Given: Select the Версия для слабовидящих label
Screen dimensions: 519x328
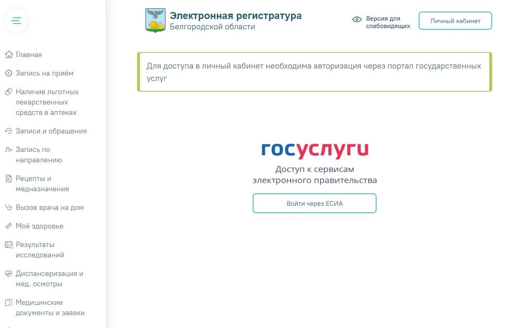Looking at the screenshot, I should (388, 22).
